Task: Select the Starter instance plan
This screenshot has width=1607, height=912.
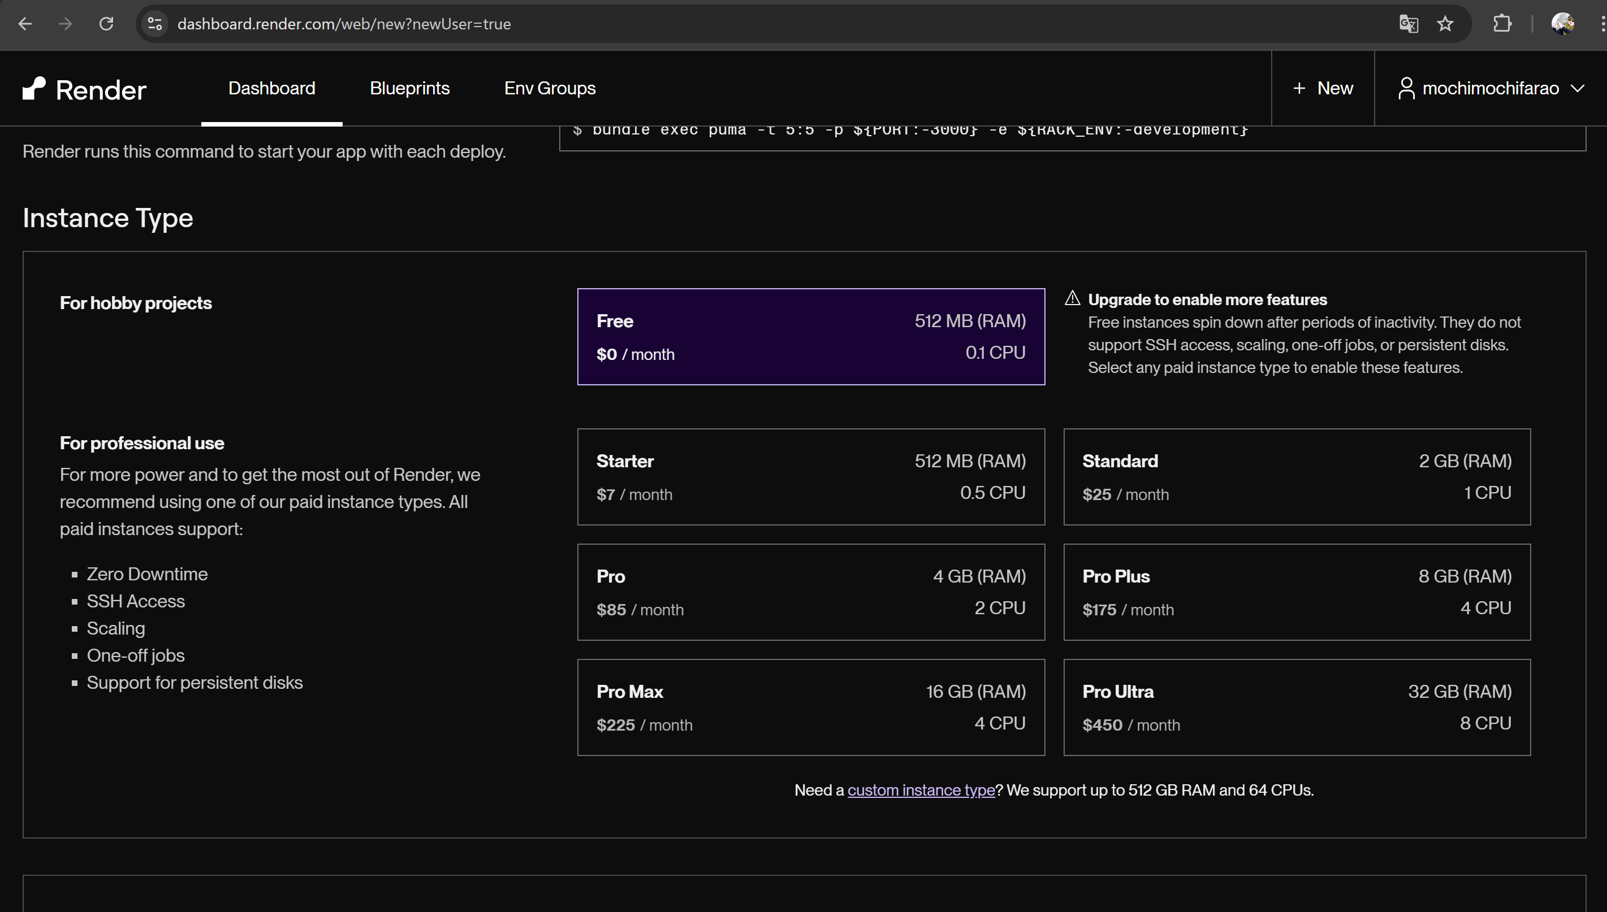Action: (810, 477)
